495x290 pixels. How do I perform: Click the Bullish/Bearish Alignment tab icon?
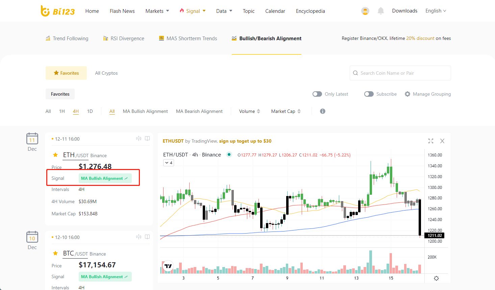pos(234,38)
